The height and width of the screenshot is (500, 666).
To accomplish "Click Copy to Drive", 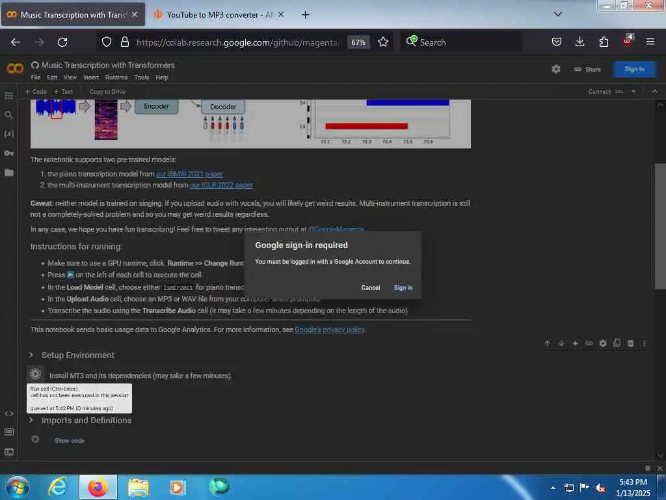I will coord(107,91).
